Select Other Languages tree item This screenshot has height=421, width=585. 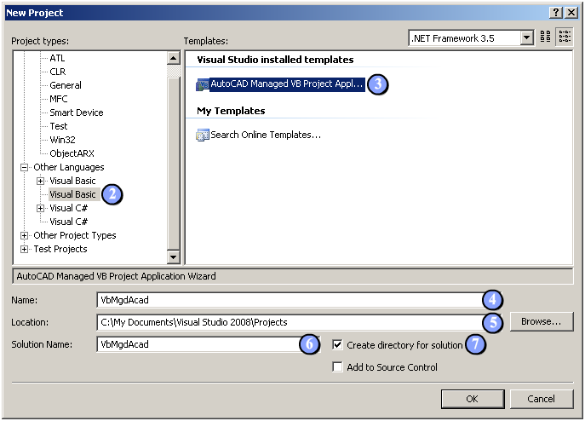point(69,167)
